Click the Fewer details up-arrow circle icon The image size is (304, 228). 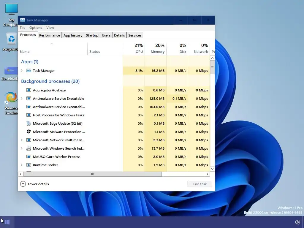point(23,184)
